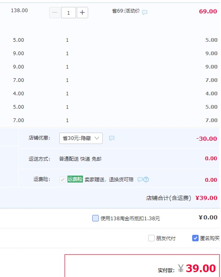Click the 店铺合计(含运费) ¥39.00 subtotal
This screenshot has width=221, height=277.
182,198
